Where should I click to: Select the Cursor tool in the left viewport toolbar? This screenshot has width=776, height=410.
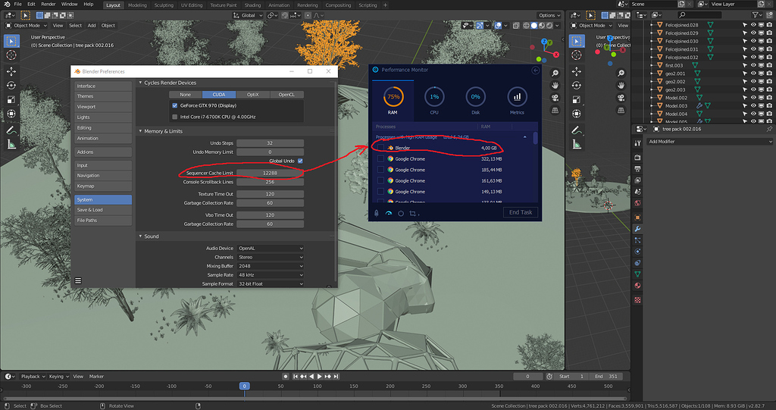pyautogui.click(x=11, y=55)
